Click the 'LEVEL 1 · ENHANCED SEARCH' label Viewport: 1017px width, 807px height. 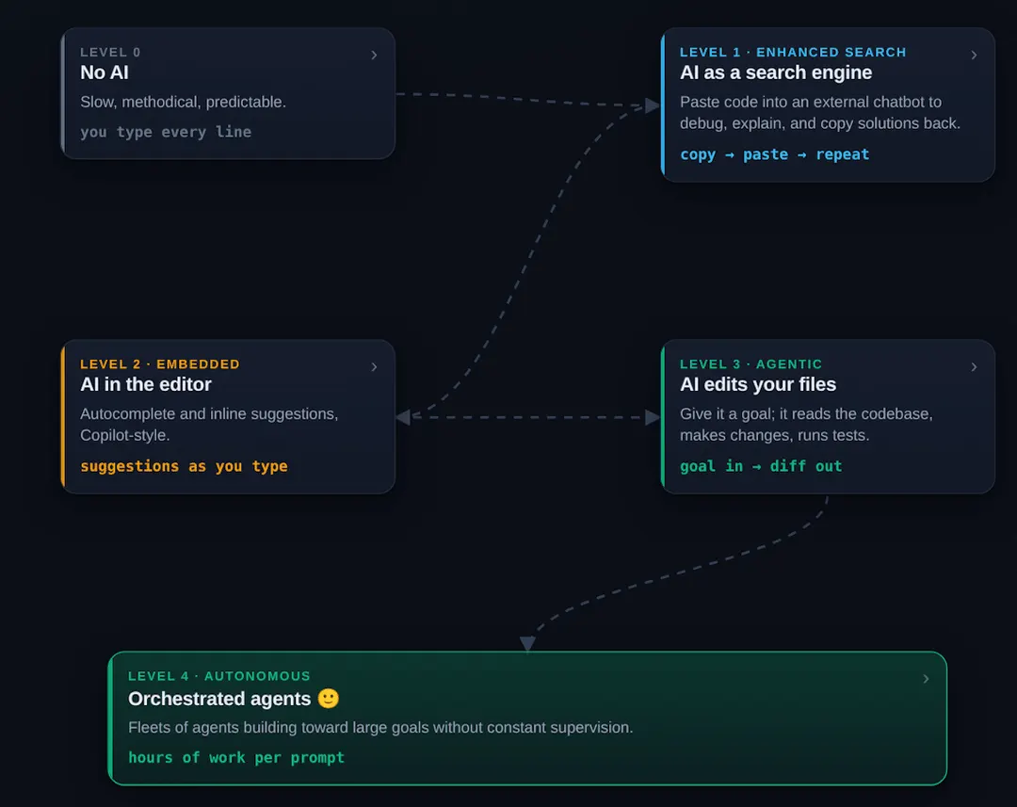[x=793, y=52]
